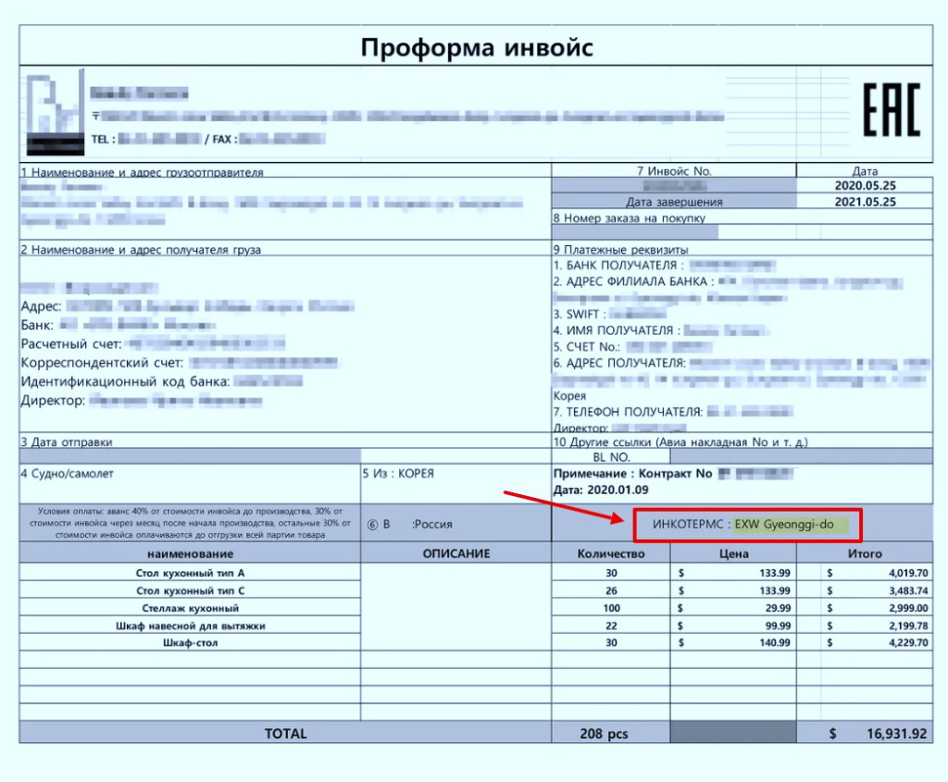Select the highlighted EXW Gyeonggi-do text
The image size is (948, 782).
(785, 525)
